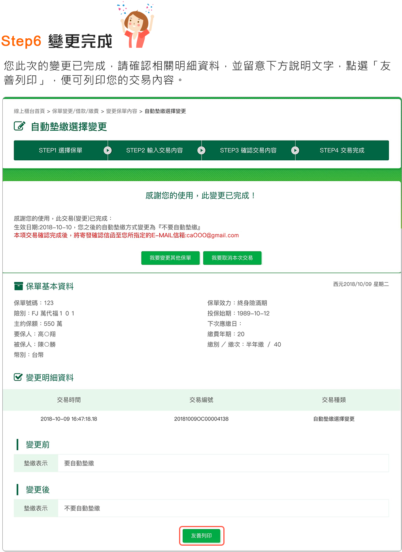This screenshot has width=402, height=552.
Task: Select the STEP4 交易完成 step
Action: pos(342,150)
